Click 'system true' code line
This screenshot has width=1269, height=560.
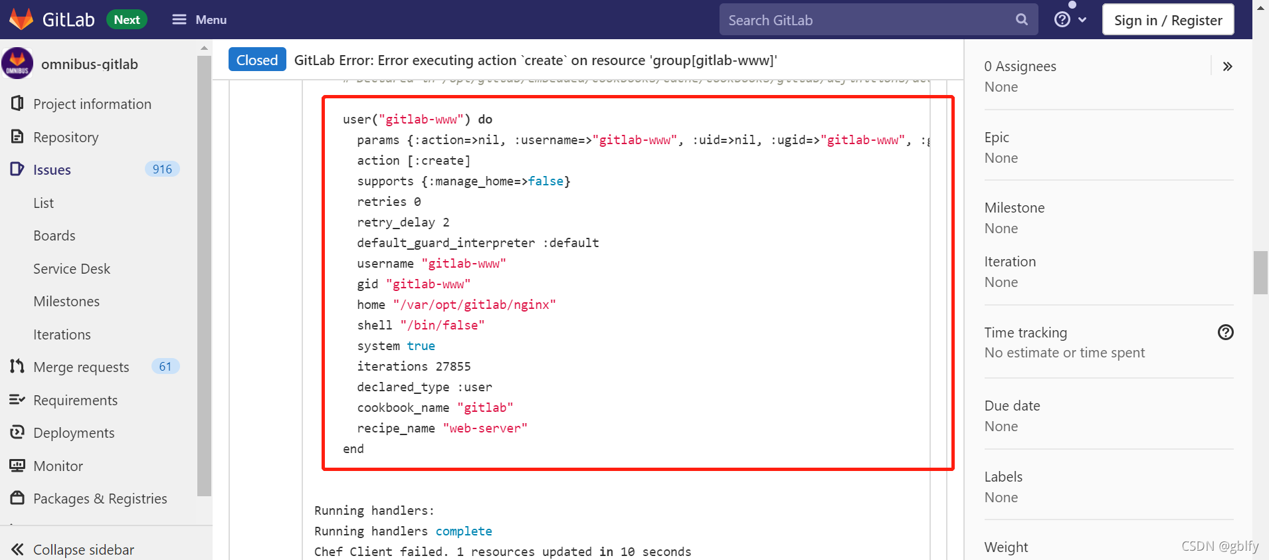point(396,346)
